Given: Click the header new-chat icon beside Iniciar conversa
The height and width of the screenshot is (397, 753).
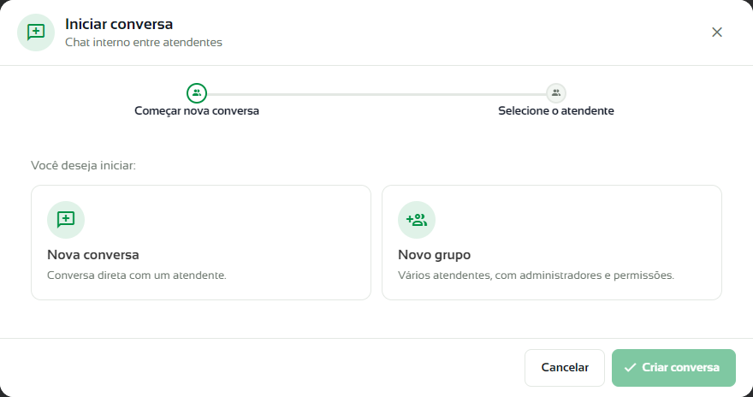Looking at the screenshot, I should pos(36,33).
